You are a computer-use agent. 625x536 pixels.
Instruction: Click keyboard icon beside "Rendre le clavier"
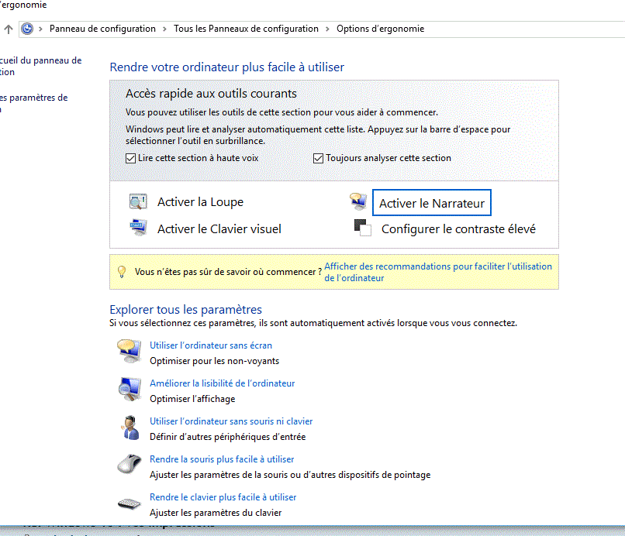click(x=129, y=503)
